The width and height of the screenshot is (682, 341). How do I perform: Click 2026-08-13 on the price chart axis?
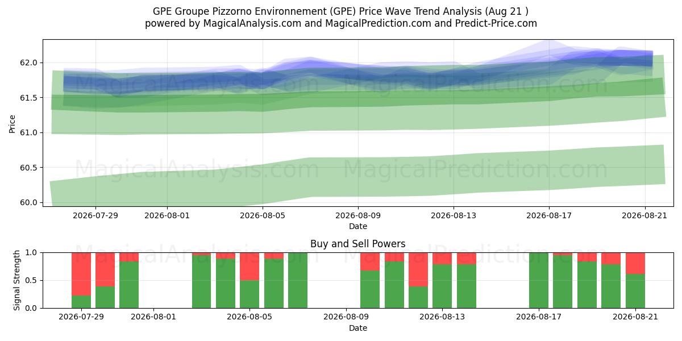(x=453, y=215)
